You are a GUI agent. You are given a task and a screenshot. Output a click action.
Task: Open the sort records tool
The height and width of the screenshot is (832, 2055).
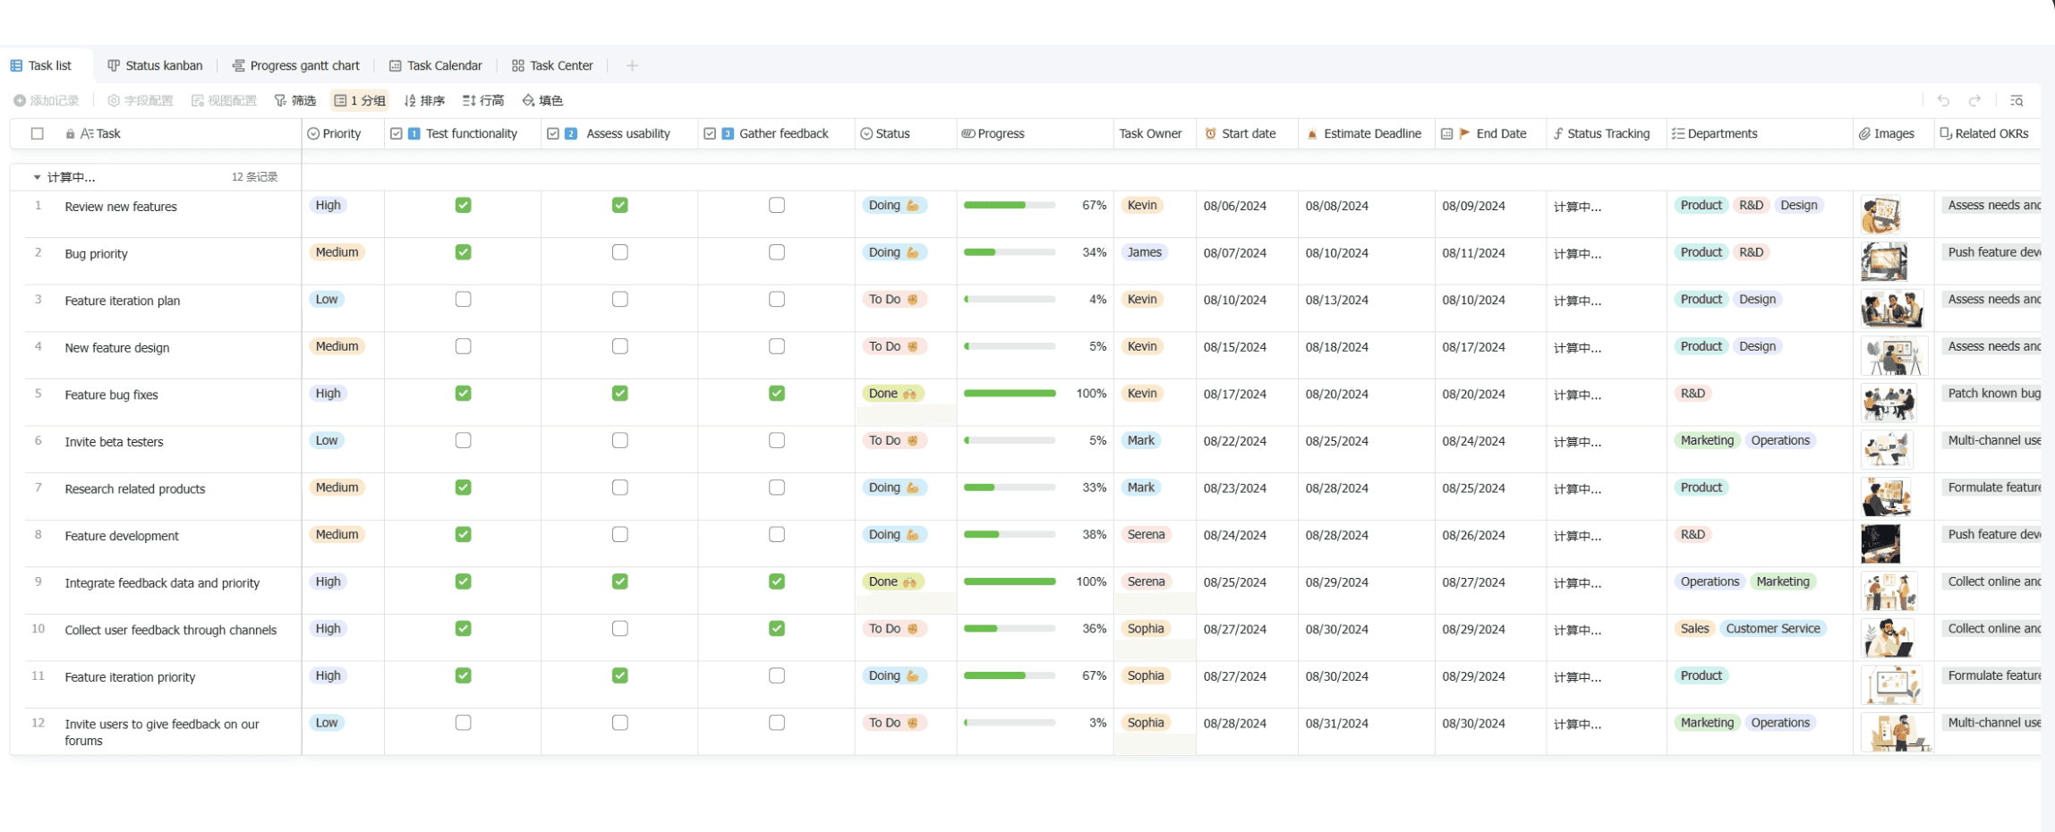pyautogui.click(x=424, y=100)
